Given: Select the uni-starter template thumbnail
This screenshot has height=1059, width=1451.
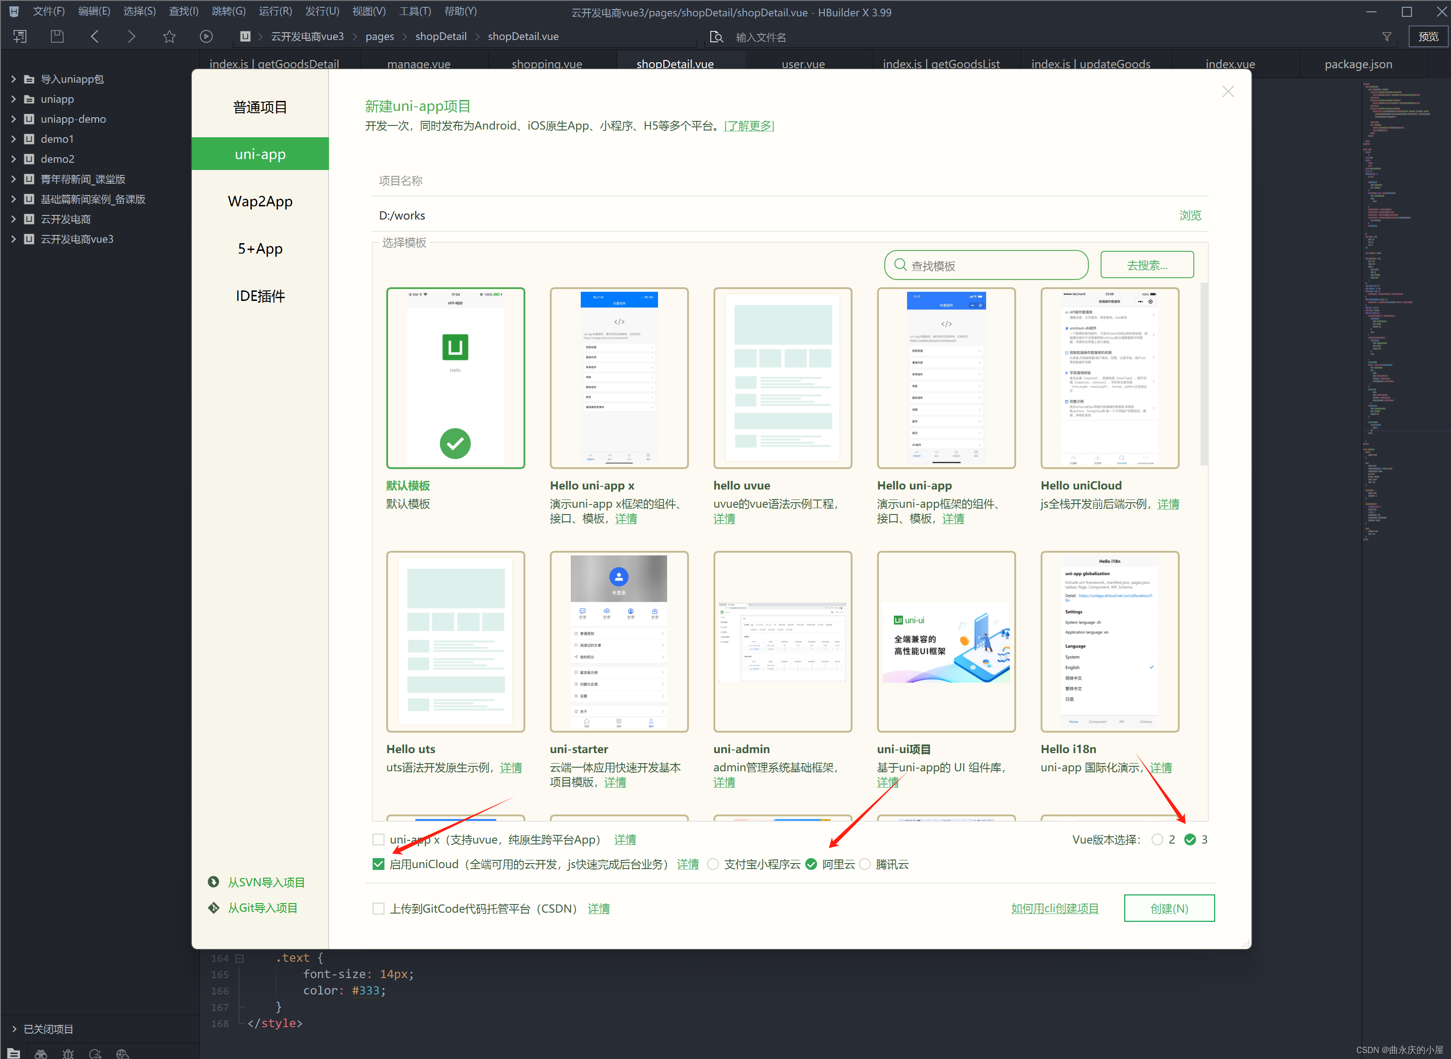Looking at the screenshot, I should pos(619,642).
